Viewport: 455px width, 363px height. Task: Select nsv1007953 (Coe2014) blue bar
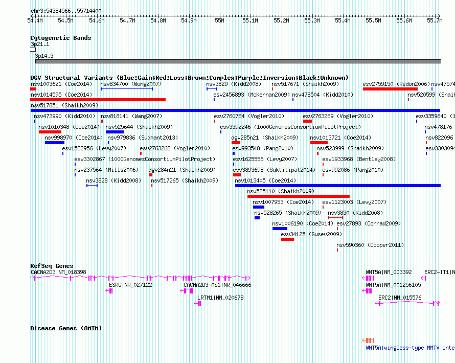pos(259,207)
